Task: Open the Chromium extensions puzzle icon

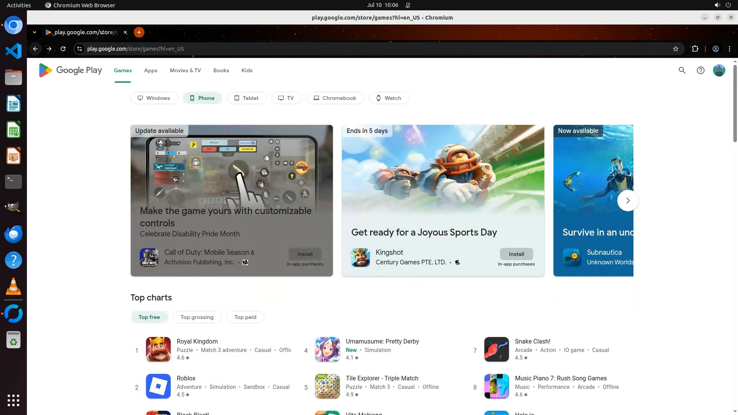Action: point(695,49)
